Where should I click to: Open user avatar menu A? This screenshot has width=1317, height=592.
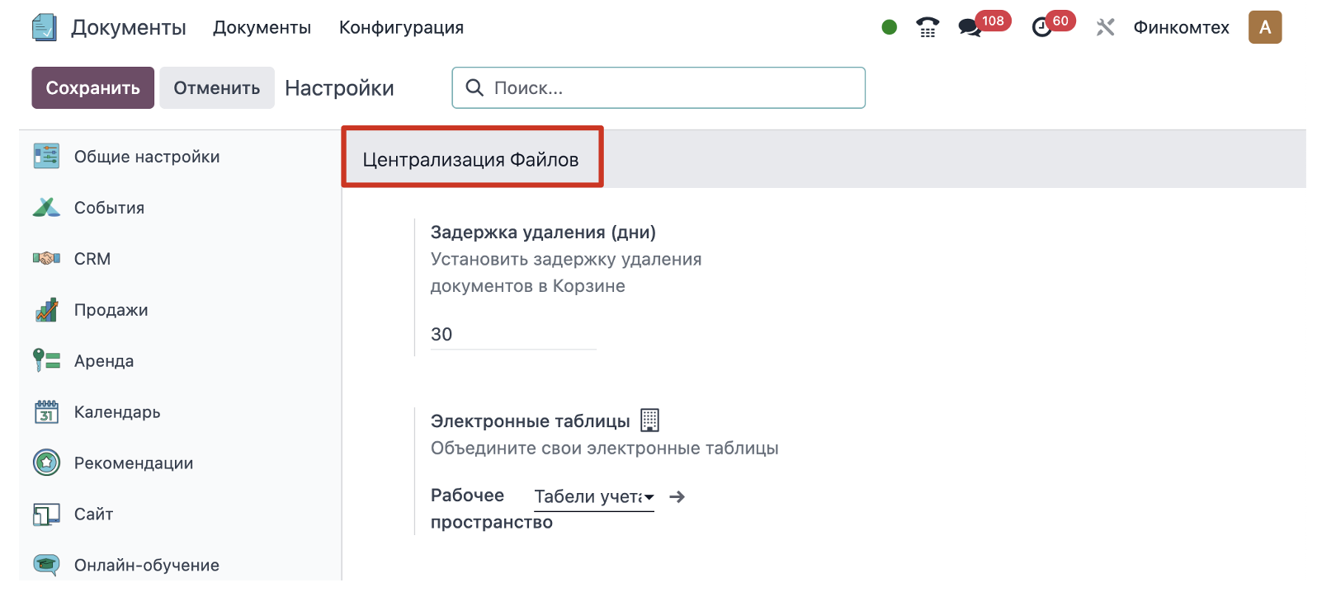tap(1264, 27)
